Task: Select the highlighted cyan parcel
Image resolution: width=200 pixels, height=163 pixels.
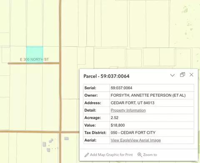Action: coord(35,55)
